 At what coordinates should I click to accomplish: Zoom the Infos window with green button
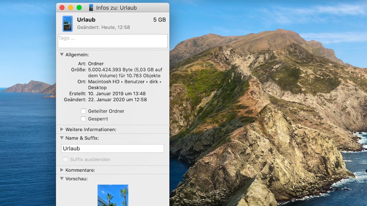79,7
